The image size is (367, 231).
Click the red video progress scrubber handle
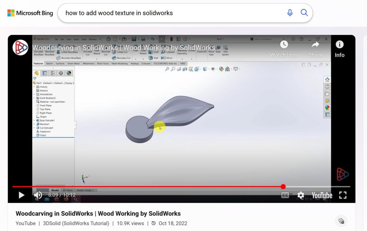pos(283,187)
